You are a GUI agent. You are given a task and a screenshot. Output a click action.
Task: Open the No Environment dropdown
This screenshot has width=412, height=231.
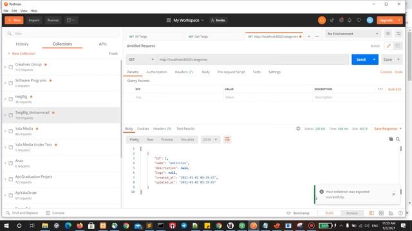coord(353,33)
